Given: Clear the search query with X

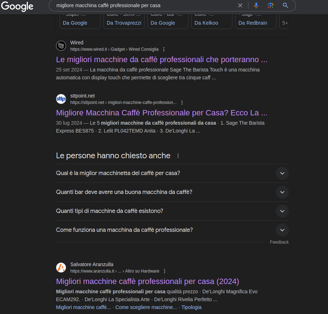Looking at the screenshot, I should pos(240,5).
